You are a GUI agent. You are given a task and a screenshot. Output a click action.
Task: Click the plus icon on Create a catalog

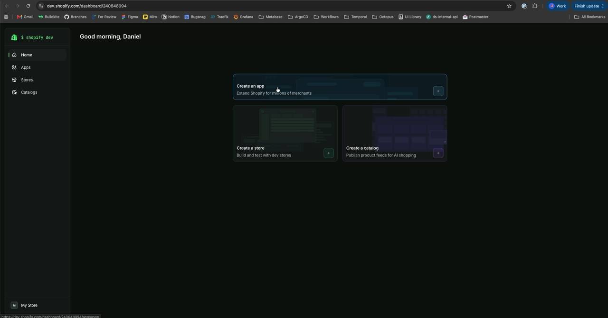pyautogui.click(x=438, y=153)
